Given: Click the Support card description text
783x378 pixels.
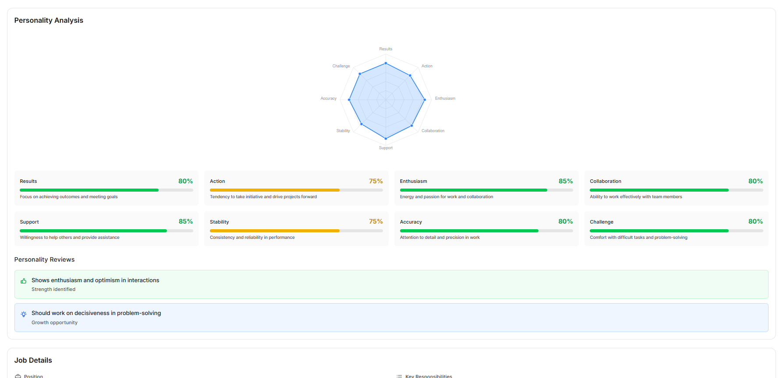Looking at the screenshot, I should pos(70,238).
